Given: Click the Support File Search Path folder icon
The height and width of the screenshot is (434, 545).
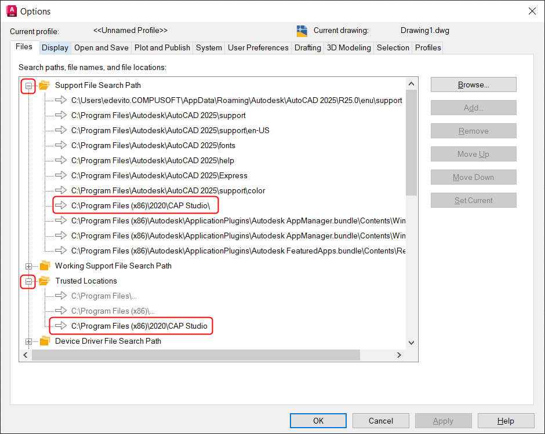Looking at the screenshot, I should pos(45,86).
